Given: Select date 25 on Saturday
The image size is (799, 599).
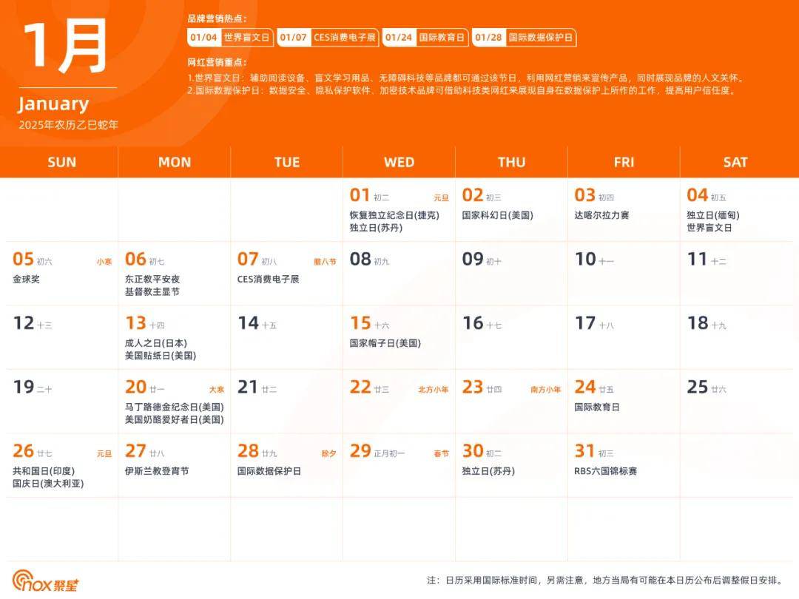Looking at the screenshot, I should coord(698,387).
